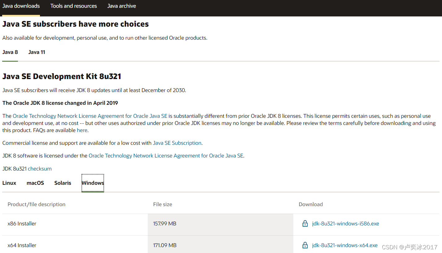The height and width of the screenshot is (253, 442).
Task: Switch to the Java 8 tab
Action: [10, 52]
